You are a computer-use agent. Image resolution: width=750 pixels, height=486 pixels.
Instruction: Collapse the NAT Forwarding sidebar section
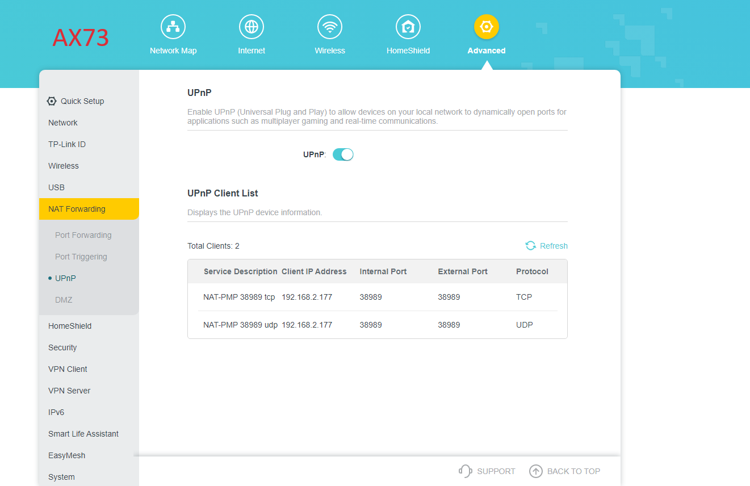[x=89, y=209]
